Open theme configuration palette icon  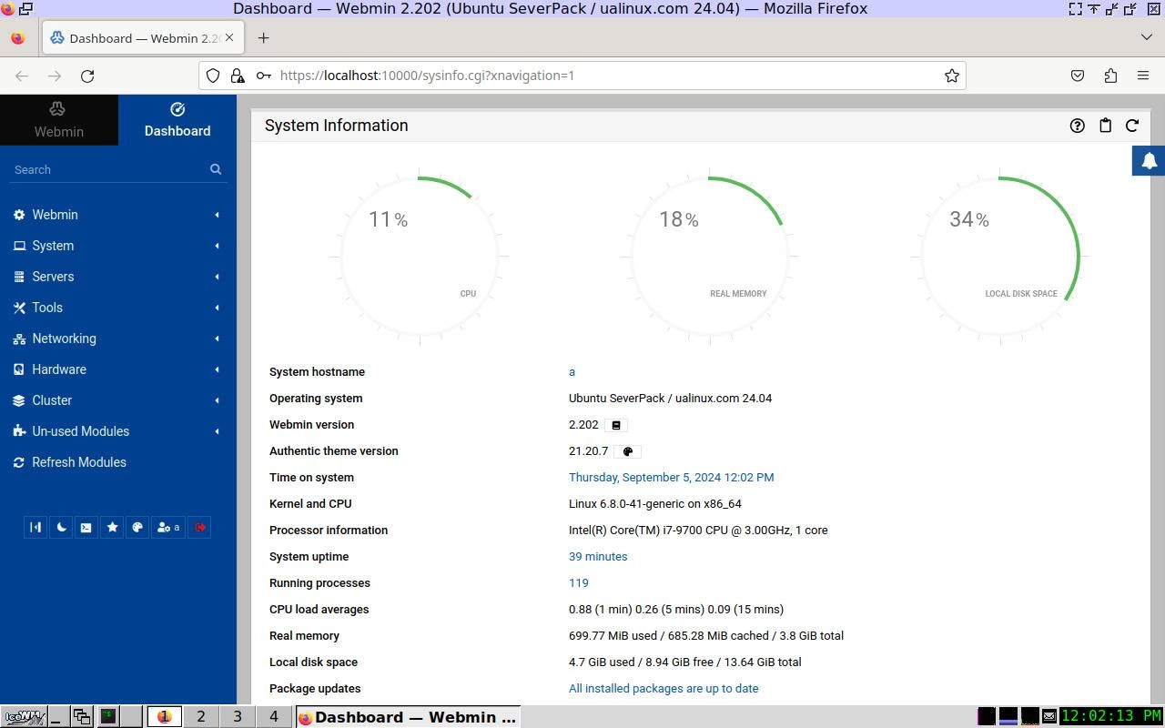tap(137, 527)
